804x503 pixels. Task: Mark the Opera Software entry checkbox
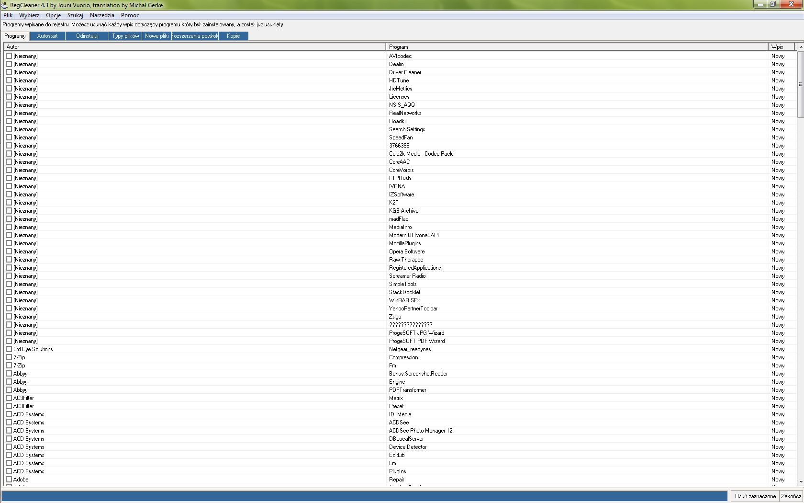click(x=9, y=251)
